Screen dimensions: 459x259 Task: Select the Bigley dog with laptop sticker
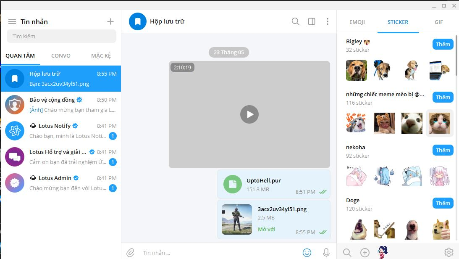439,70
